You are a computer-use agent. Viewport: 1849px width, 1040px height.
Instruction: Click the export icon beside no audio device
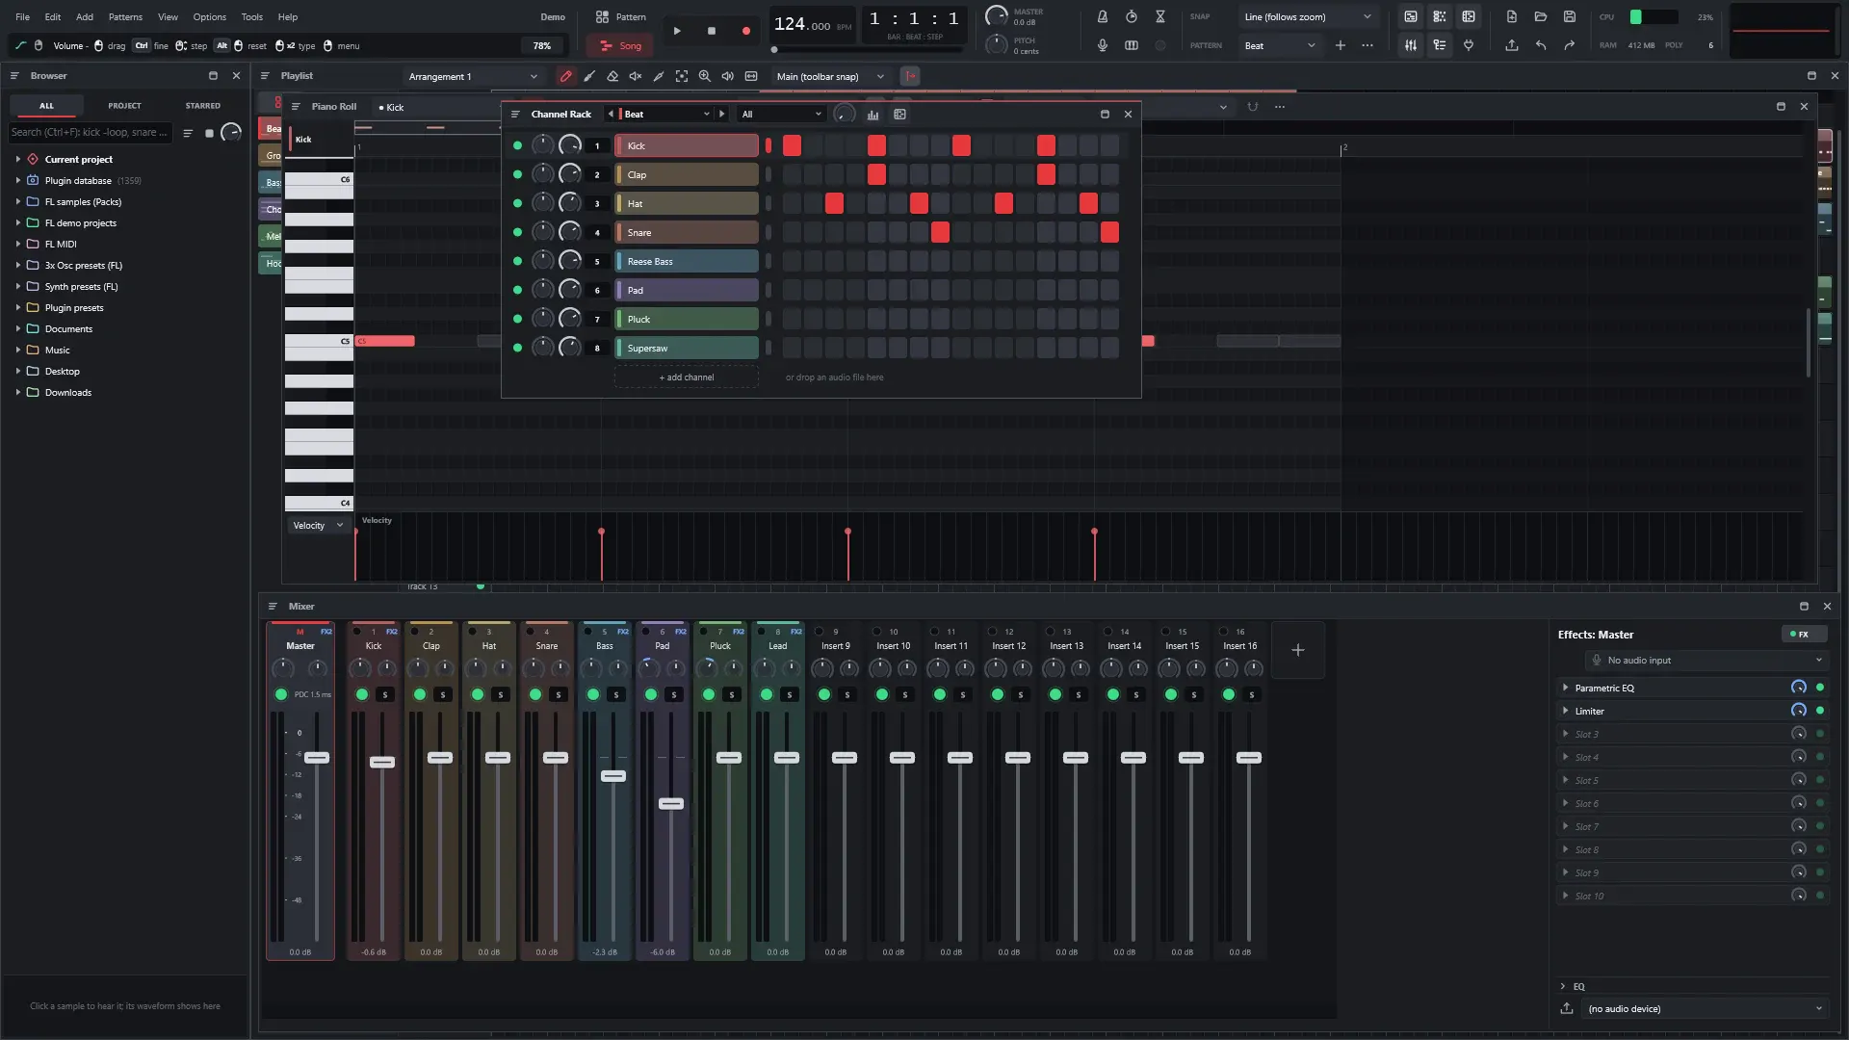click(1567, 1008)
